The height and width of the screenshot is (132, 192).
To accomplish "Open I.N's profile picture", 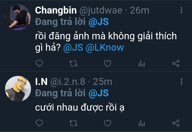I will pyautogui.click(x=18, y=89).
